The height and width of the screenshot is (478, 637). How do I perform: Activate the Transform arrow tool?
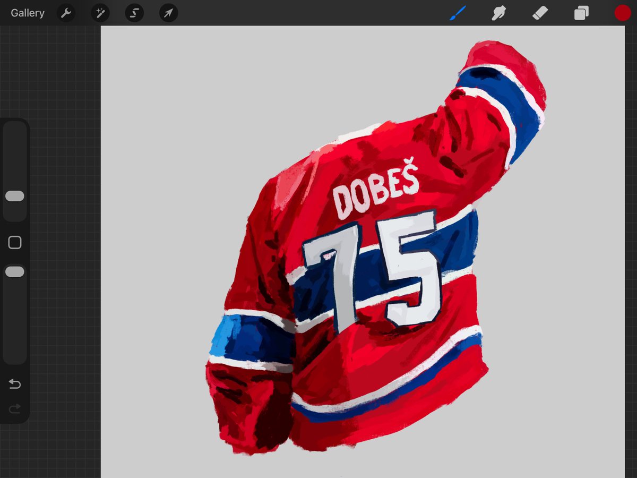pyautogui.click(x=168, y=13)
